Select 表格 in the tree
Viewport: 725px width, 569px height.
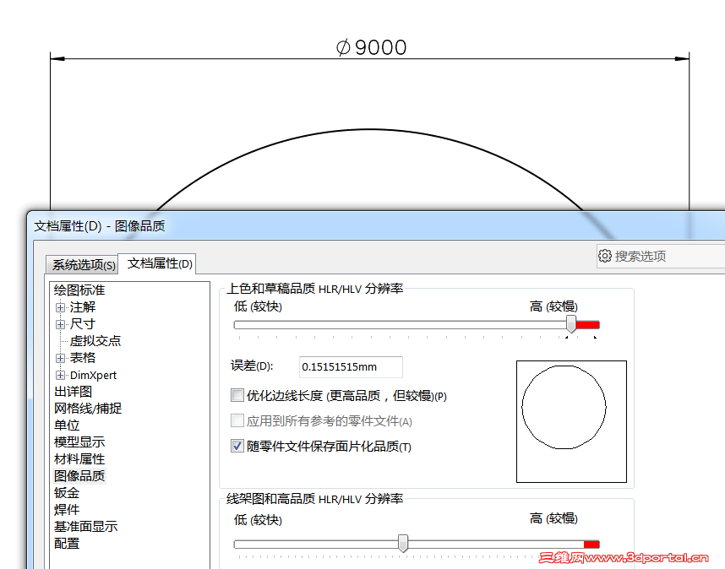[83, 358]
